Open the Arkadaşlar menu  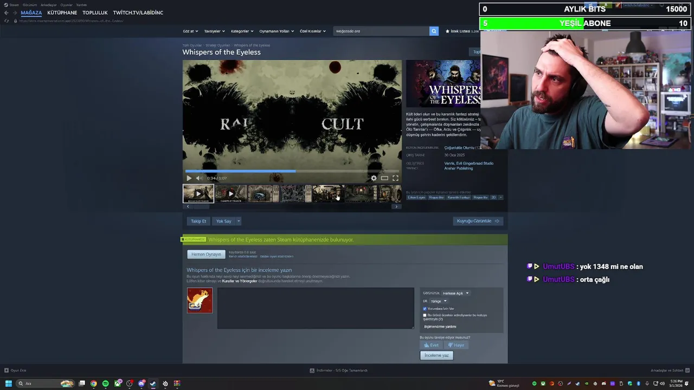49,5
